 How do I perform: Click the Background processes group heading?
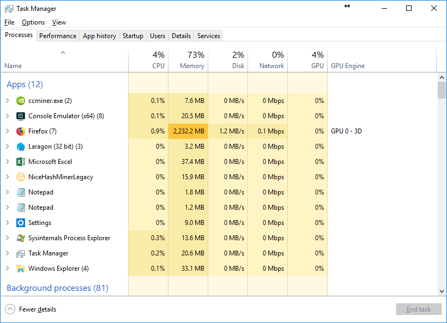(x=57, y=288)
